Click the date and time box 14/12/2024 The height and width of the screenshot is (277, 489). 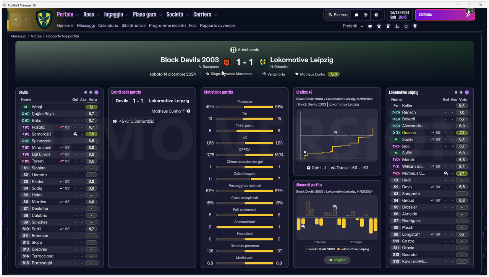[x=400, y=15]
